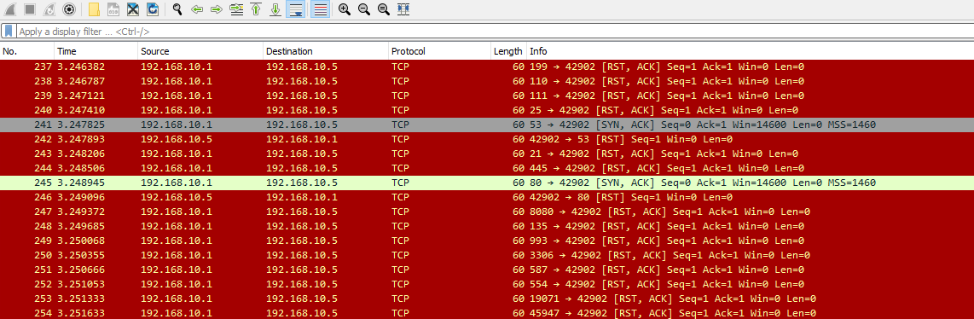Select packet 249 from port 993
Viewport: 974px width, 319px height.
coord(487,241)
